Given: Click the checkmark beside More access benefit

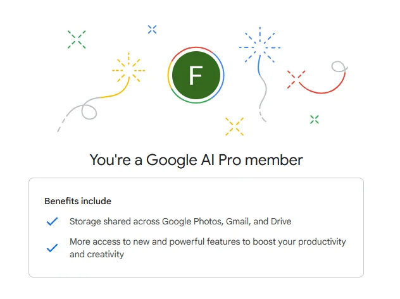Looking at the screenshot, I should [52, 248].
